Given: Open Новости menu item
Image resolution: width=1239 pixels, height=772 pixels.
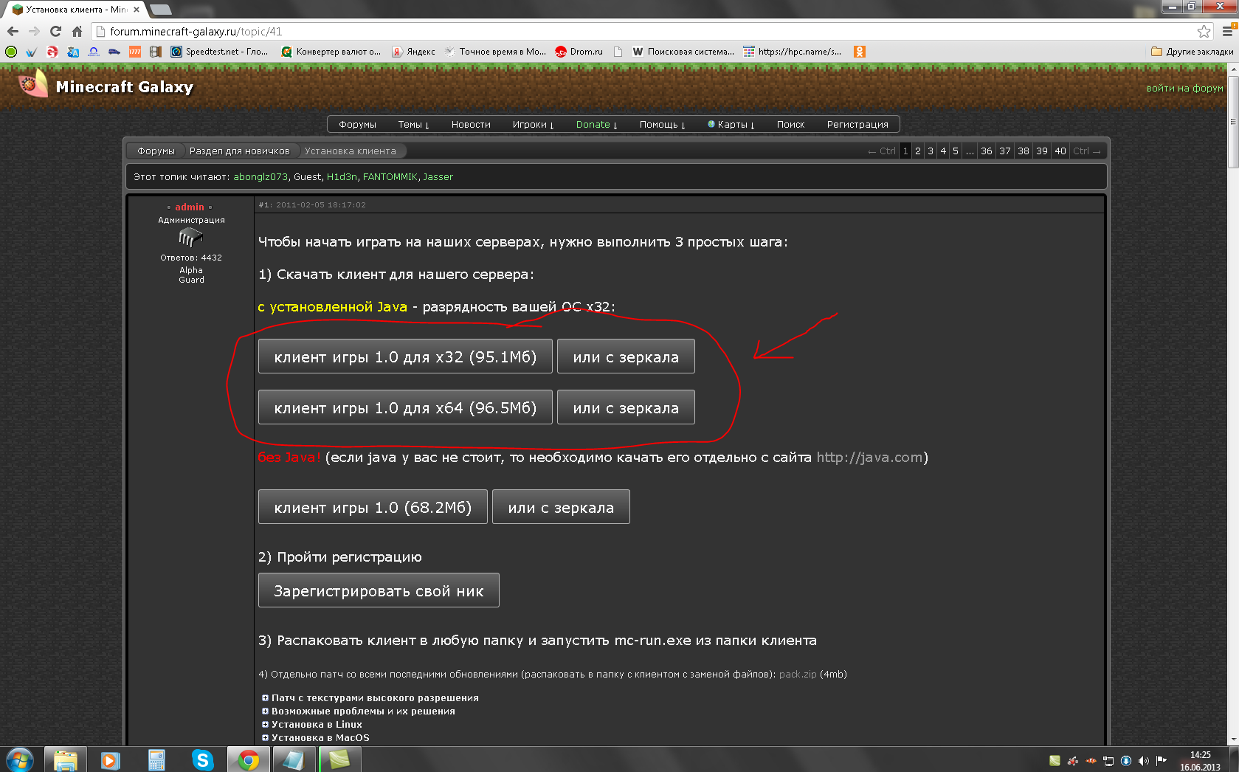Looking at the screenshot, I should coord(471,125).
